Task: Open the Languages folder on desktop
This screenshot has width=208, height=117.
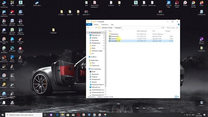Action: coord(53,31)
